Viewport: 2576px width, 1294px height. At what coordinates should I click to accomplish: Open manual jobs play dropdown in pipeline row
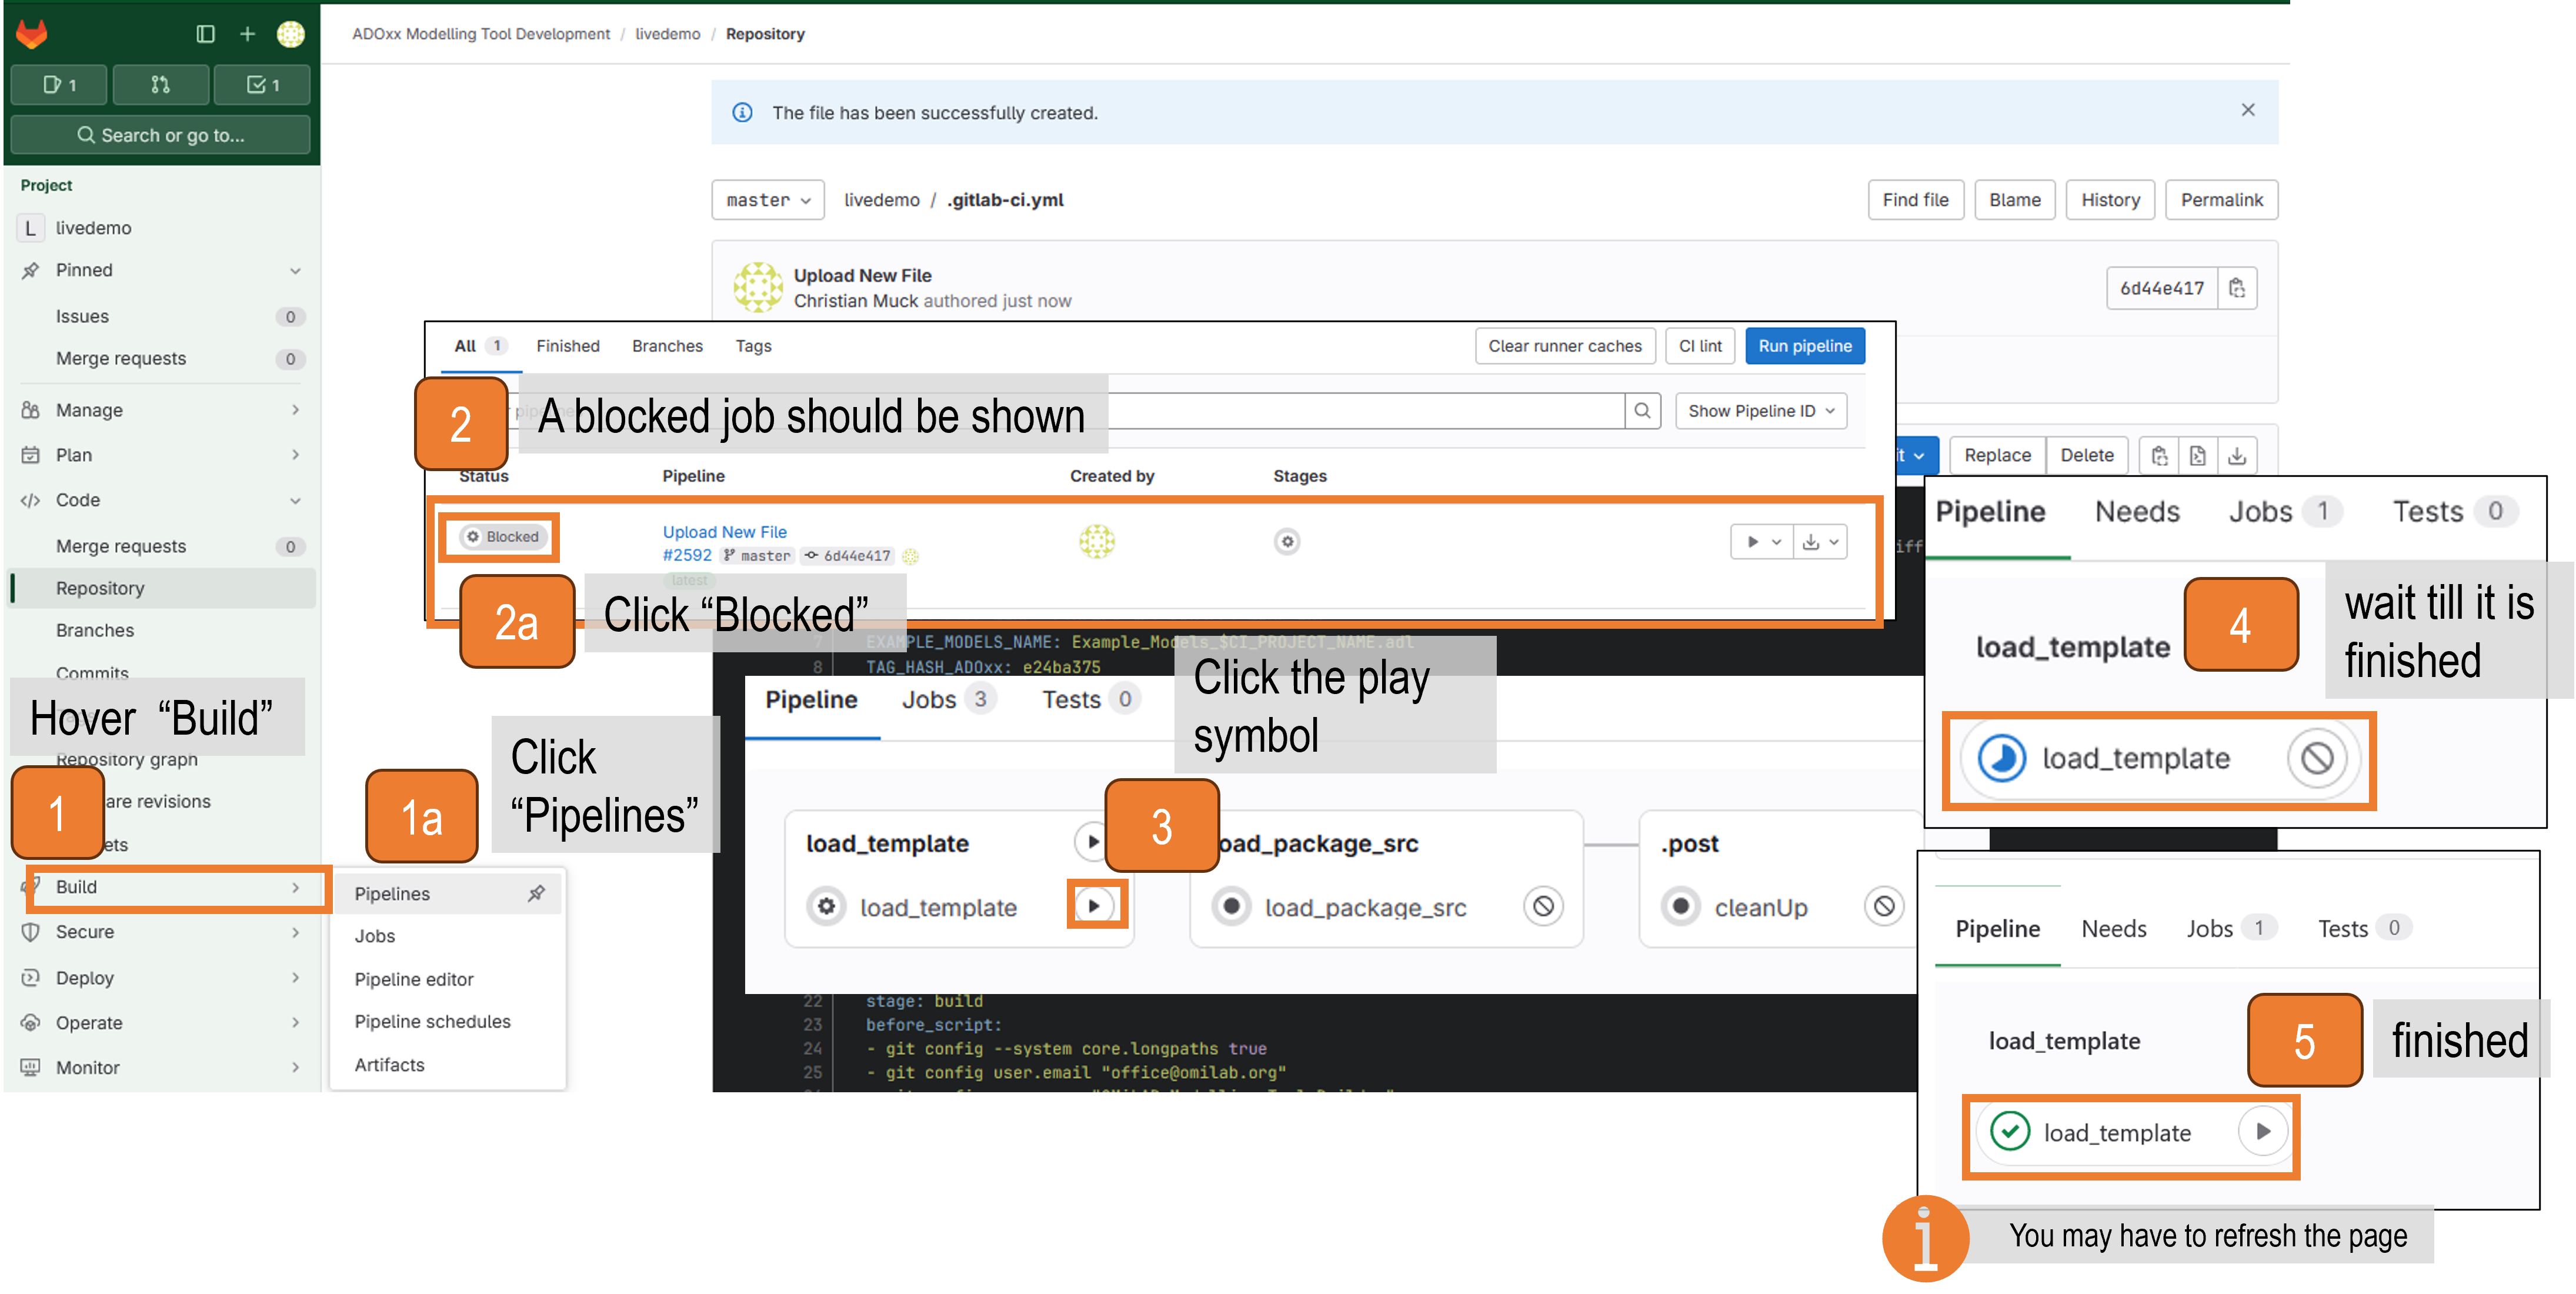[1761, 542]
